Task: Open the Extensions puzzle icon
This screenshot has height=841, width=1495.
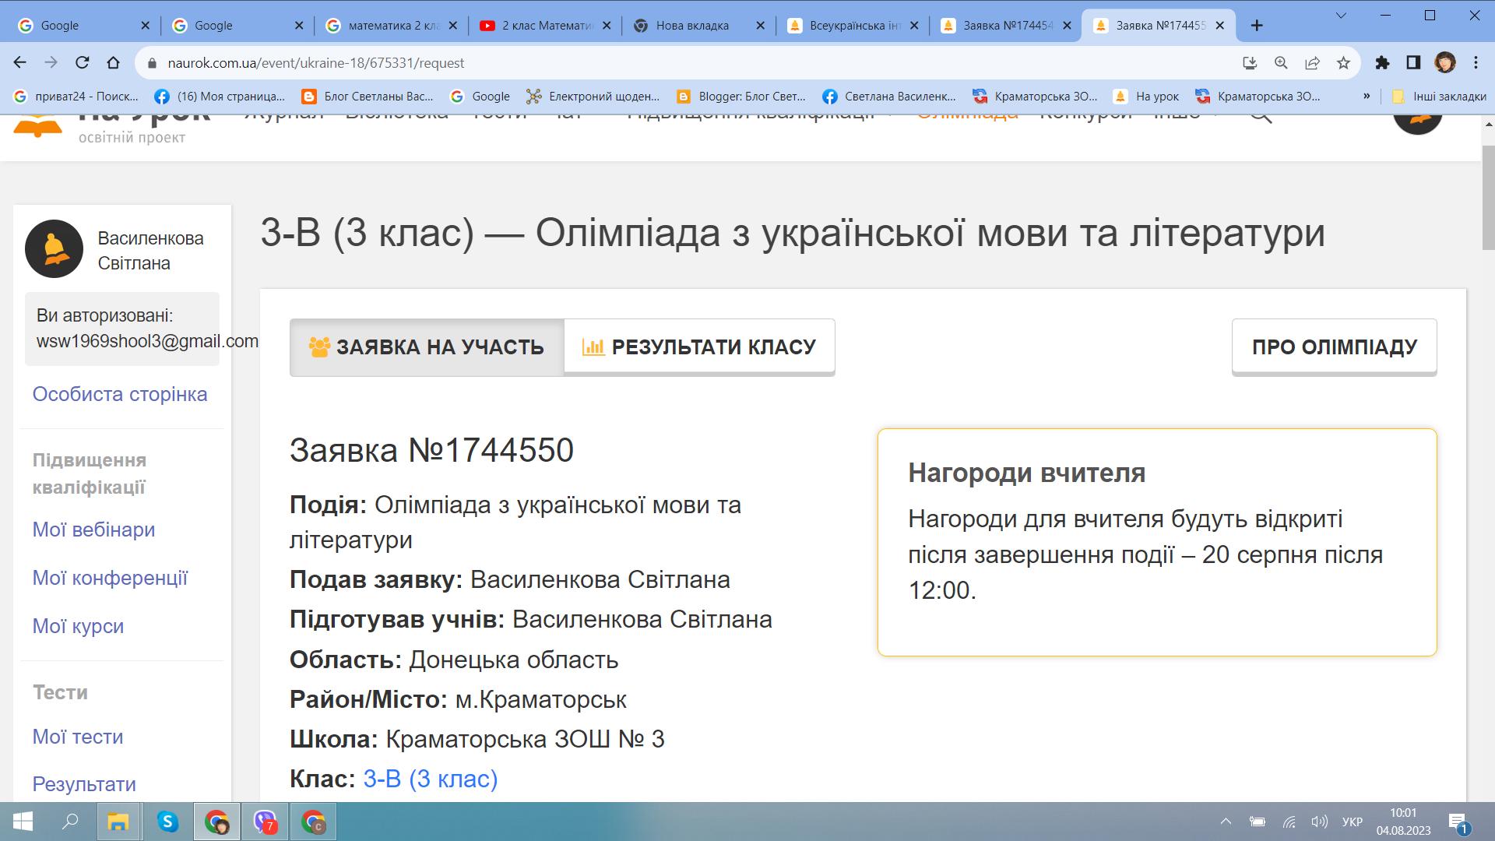Action: [x=1382, y=63]
